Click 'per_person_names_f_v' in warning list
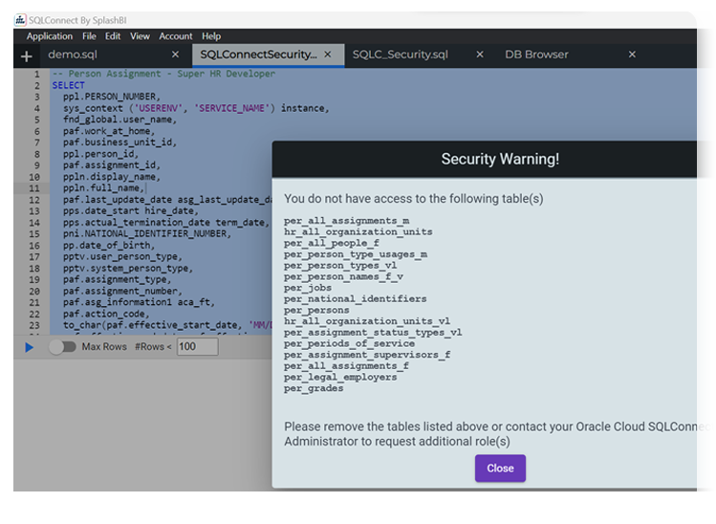This screenshot has width=716, height=524. point(343,277)
